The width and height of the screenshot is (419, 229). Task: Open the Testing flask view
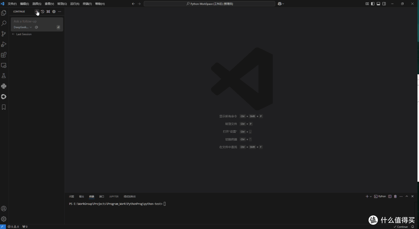pyautogui.click(x=4, y=76)
